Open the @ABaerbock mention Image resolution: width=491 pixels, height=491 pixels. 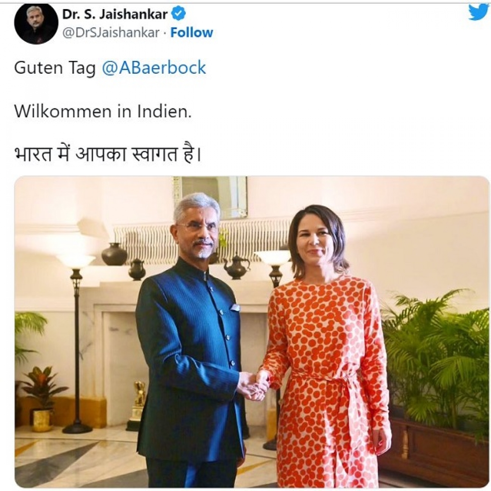(x=154, y=68)
